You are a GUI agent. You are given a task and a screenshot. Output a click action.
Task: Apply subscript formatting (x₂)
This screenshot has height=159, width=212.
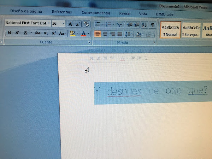[x=46, y=33]
